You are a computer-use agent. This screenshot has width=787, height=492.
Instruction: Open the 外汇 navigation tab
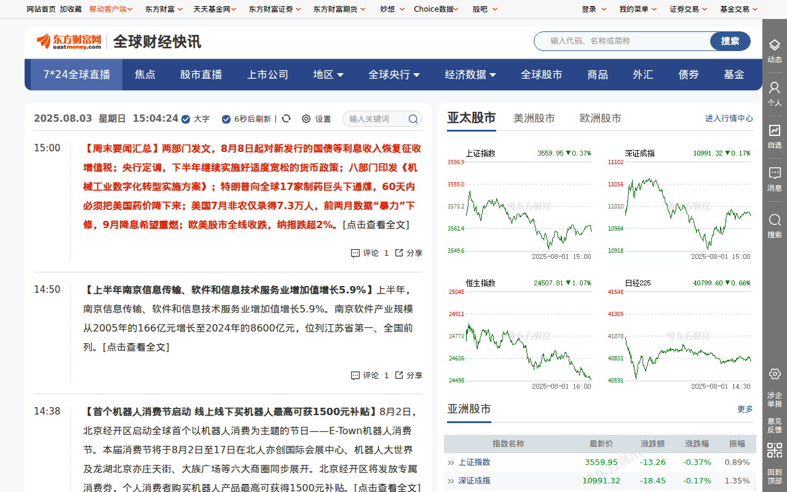click(643, 74)
